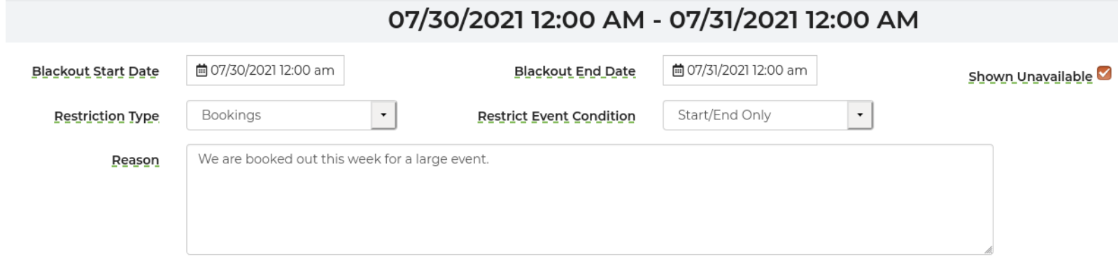Click calendar icon in Blackout Start Date
The width and height of the screenshot is (1118, 275).
201,70
